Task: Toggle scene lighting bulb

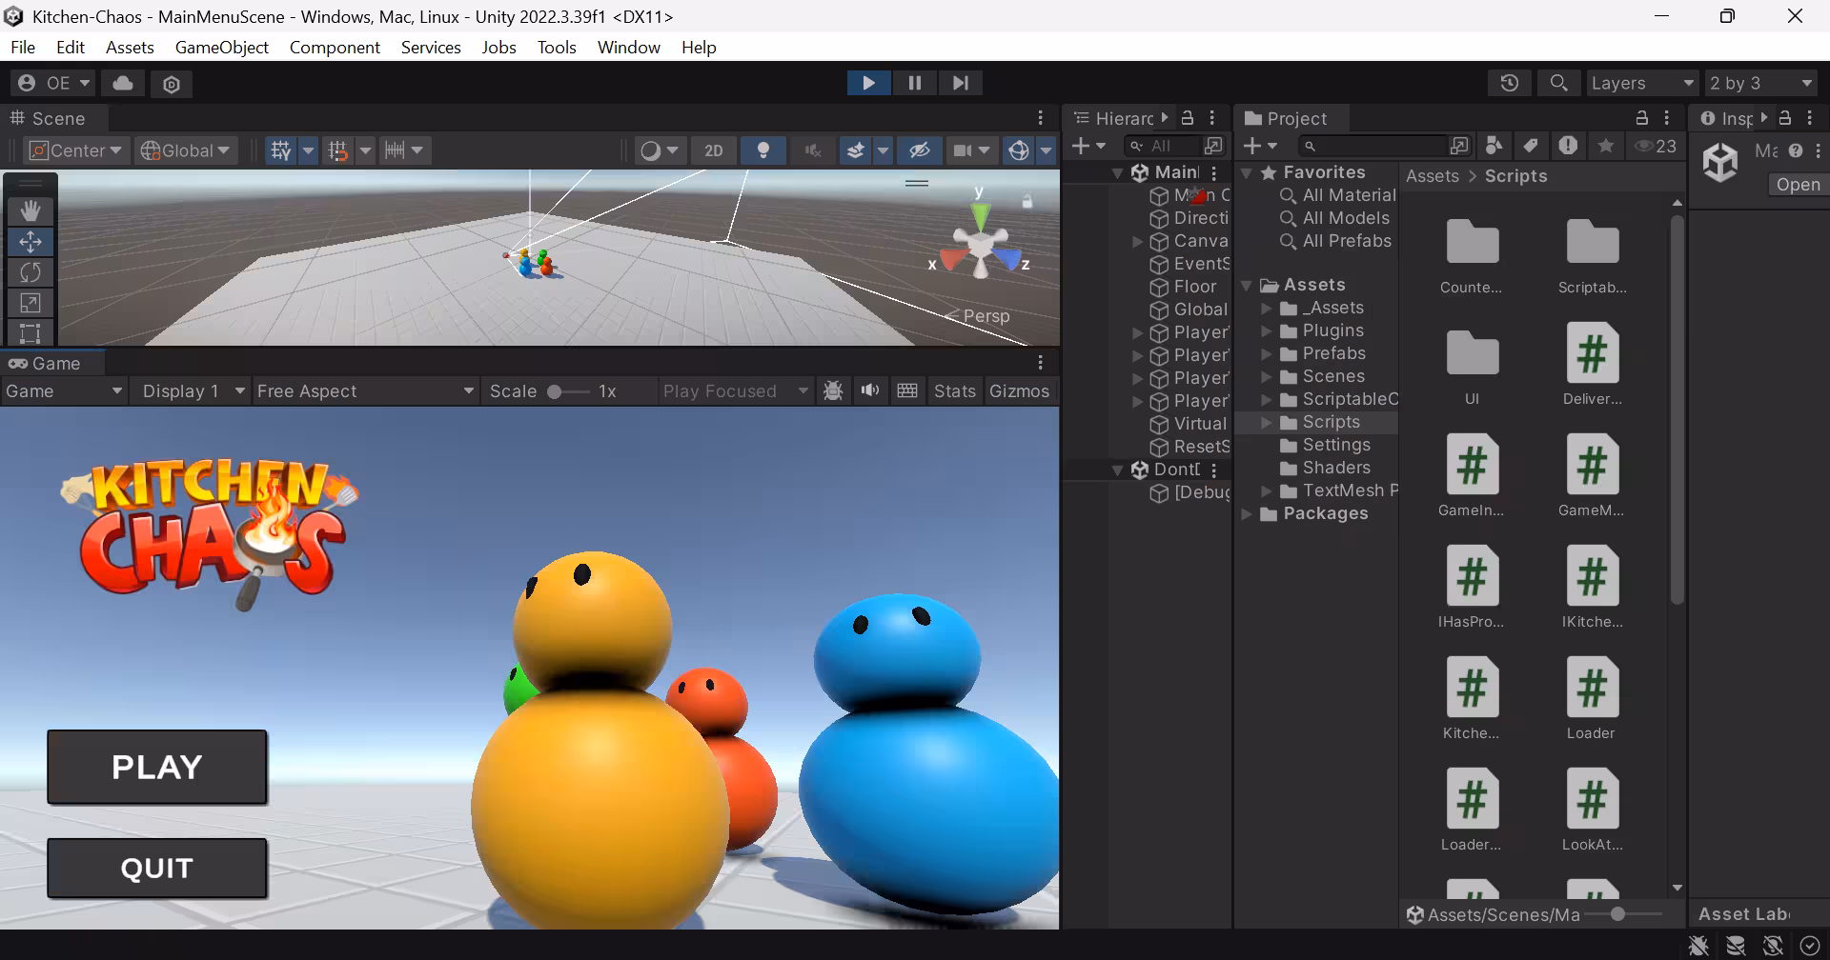Action: coord(763,150)
